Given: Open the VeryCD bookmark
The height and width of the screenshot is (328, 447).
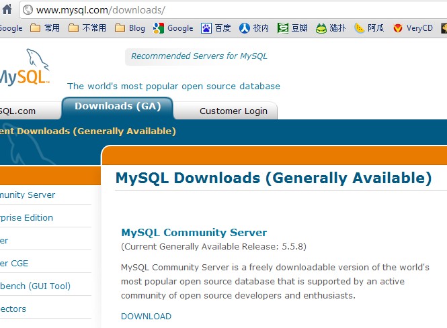Looking at the screenshot, I should point(413,28).
